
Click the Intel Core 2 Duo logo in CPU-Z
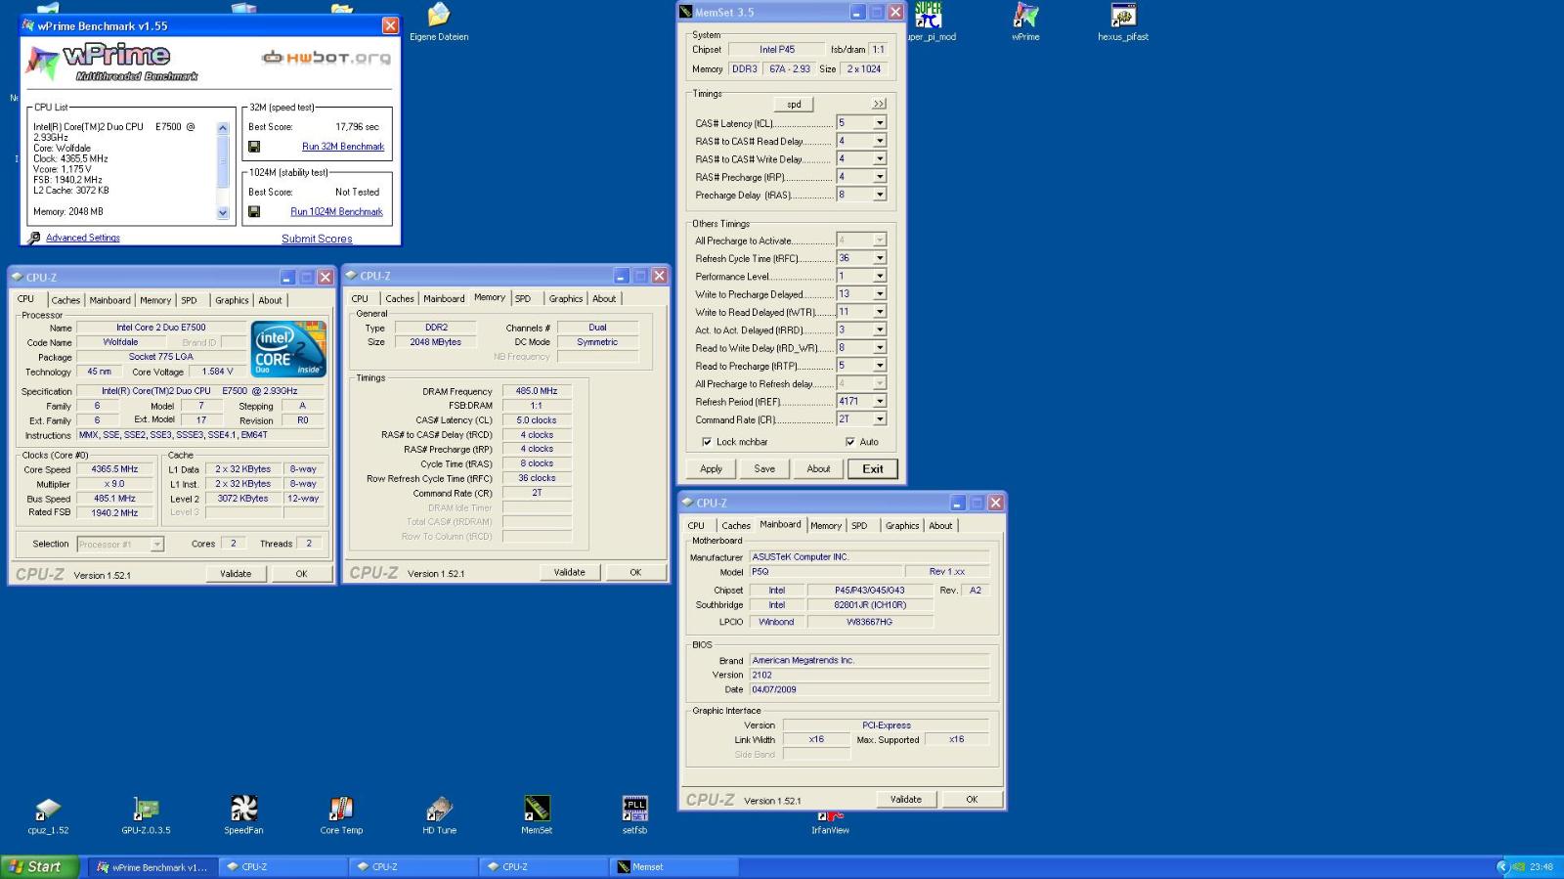coord(288,349)
